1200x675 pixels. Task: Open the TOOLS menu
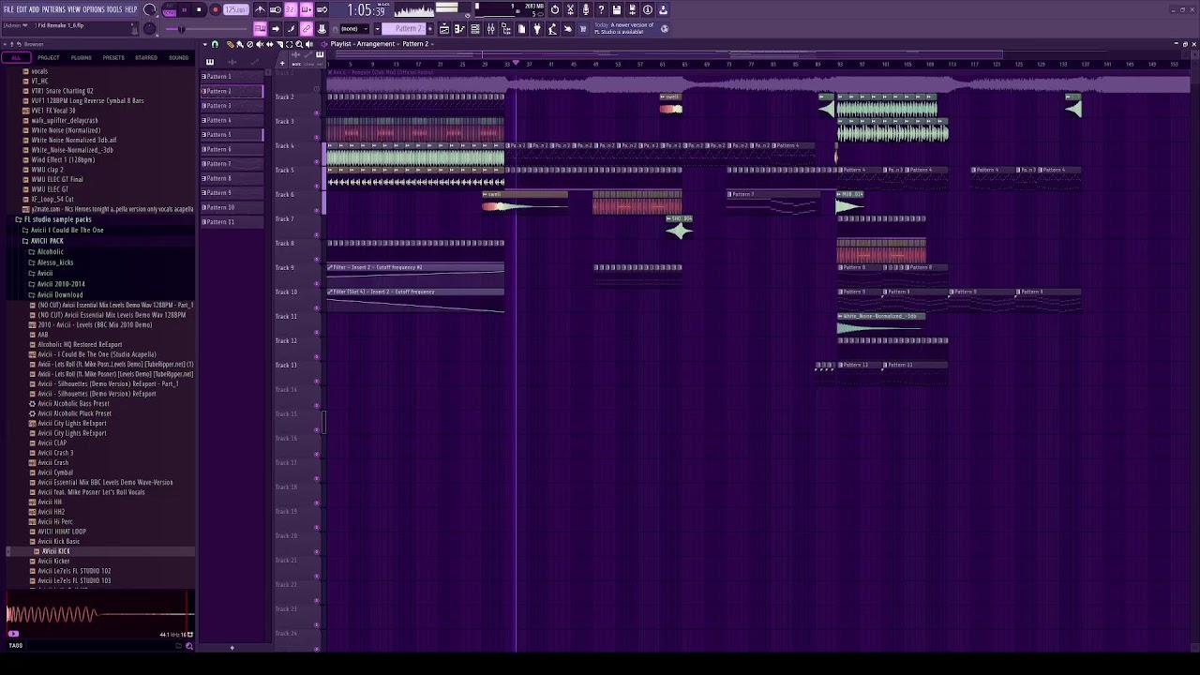115,9
